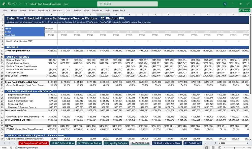This screenshot has width=252, height=149.
Task: Switch to 16. Compliance Cost Detail sheet
Action: click(x=34, y=143)
